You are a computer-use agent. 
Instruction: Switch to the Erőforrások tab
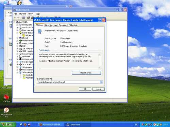pyautogui.click(x=73, y=25)
